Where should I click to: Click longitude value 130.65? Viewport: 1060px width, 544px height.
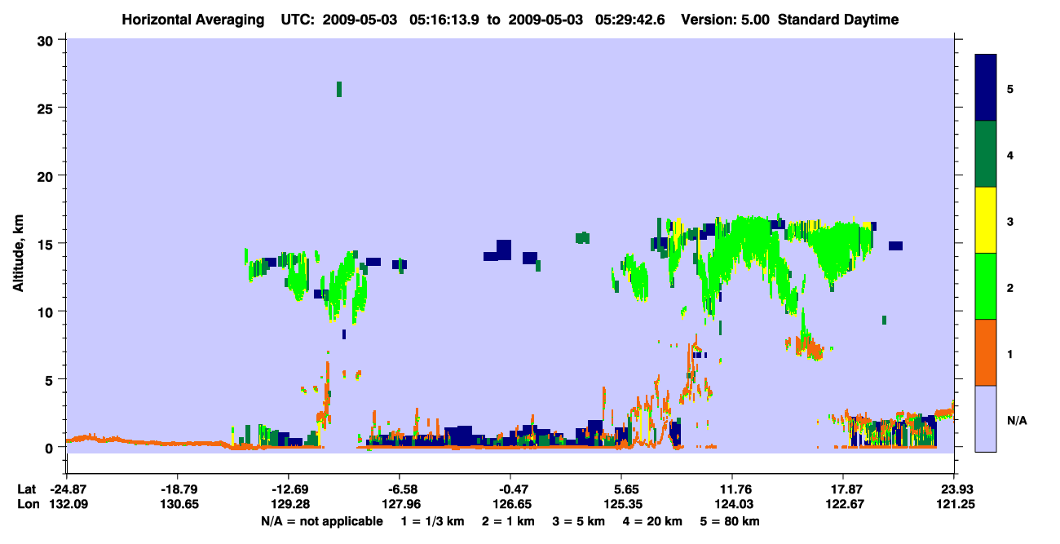(x=178, y=505)
